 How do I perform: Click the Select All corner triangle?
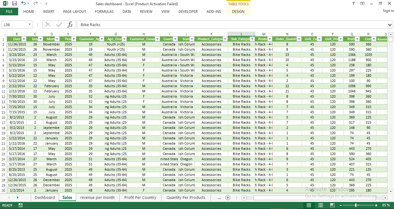click(x=4, y=34)
